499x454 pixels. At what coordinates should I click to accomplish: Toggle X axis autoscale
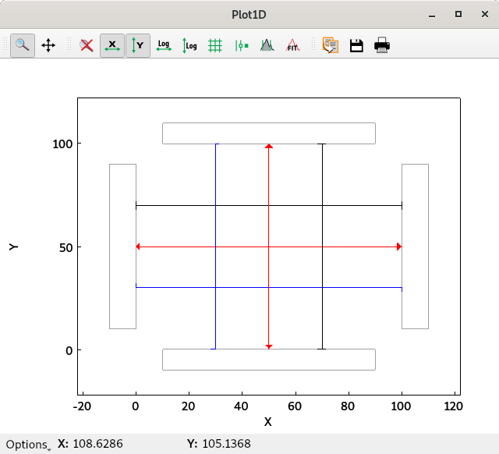(112, 45)
